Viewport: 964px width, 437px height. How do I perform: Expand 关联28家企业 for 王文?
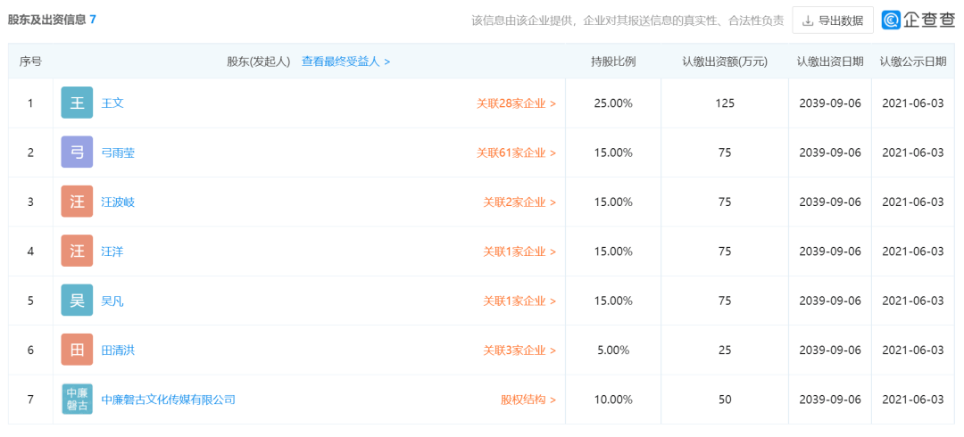point(517,103)
